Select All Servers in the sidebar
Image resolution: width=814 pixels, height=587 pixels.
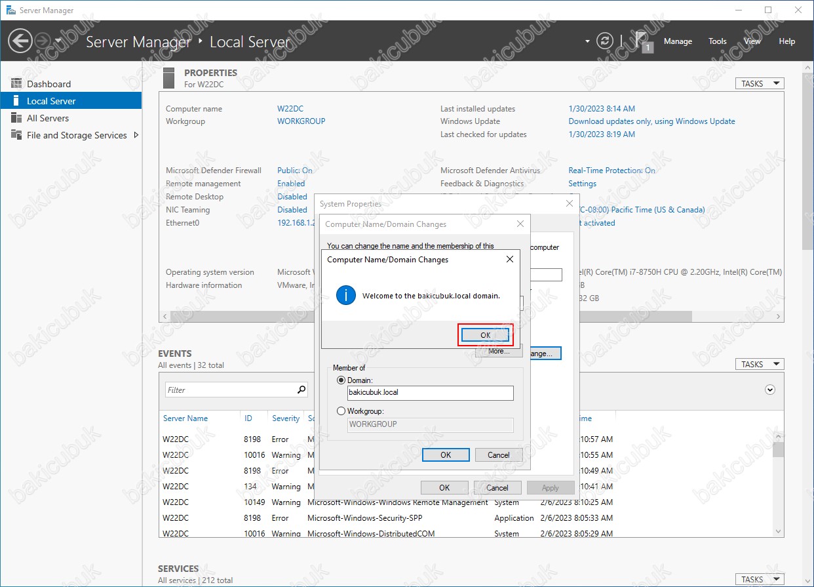coord(71,118)
